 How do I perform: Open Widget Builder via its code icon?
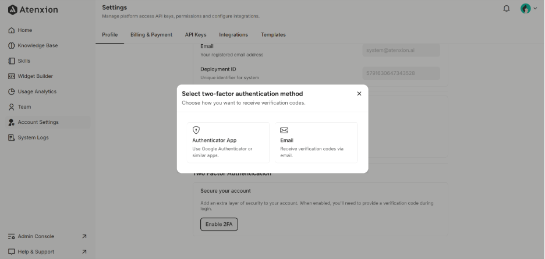click(12, 76)
